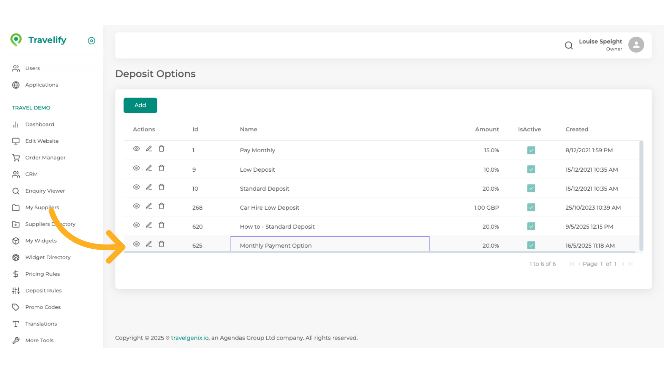Image resolution: width=664 pixels, height=373 pixels.
Task: Collapse the sidebar with the circle icon
Action: click(91, 41)
